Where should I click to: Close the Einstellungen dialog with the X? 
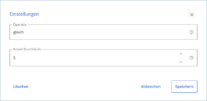point(192,15)
